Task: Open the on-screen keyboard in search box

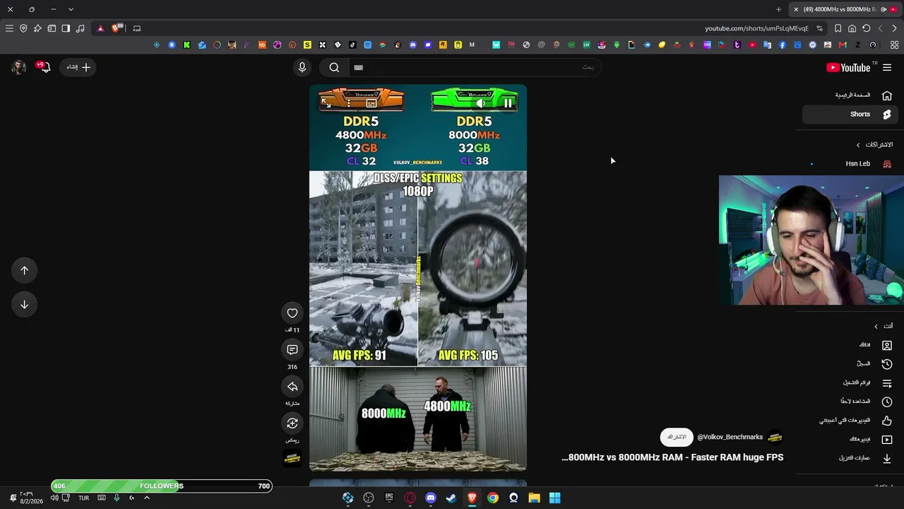Action: pyautogui.click(x=358, y=67)
